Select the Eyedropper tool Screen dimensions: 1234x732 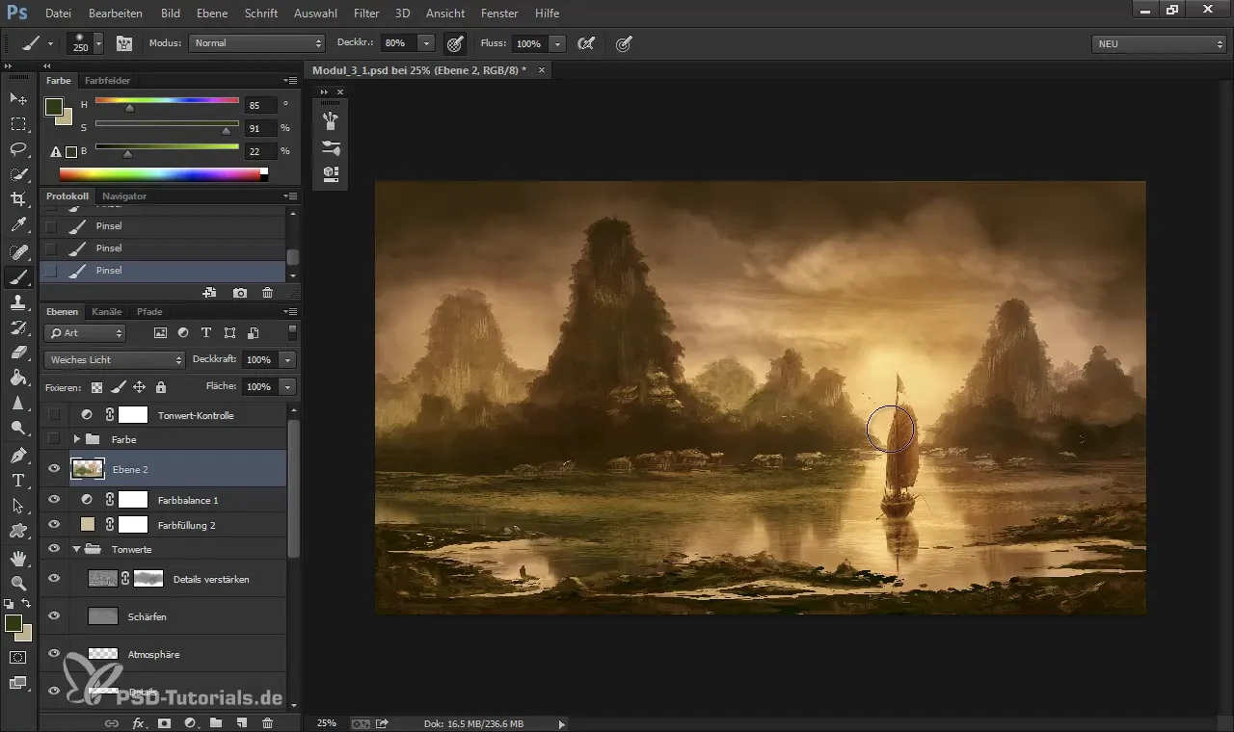point(17,225)
